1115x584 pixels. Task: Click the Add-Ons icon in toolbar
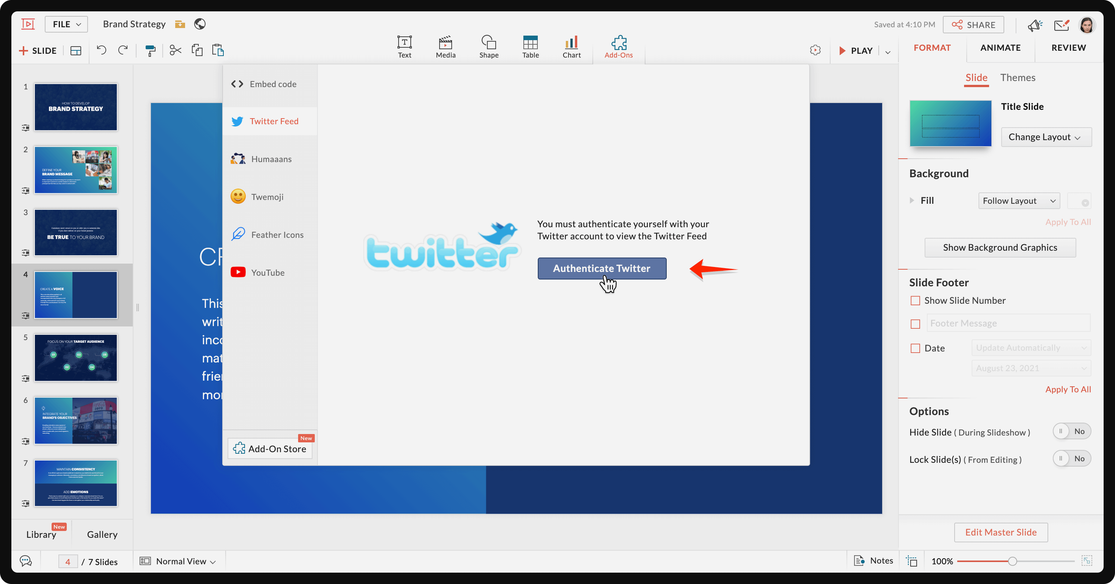point(618,46)
